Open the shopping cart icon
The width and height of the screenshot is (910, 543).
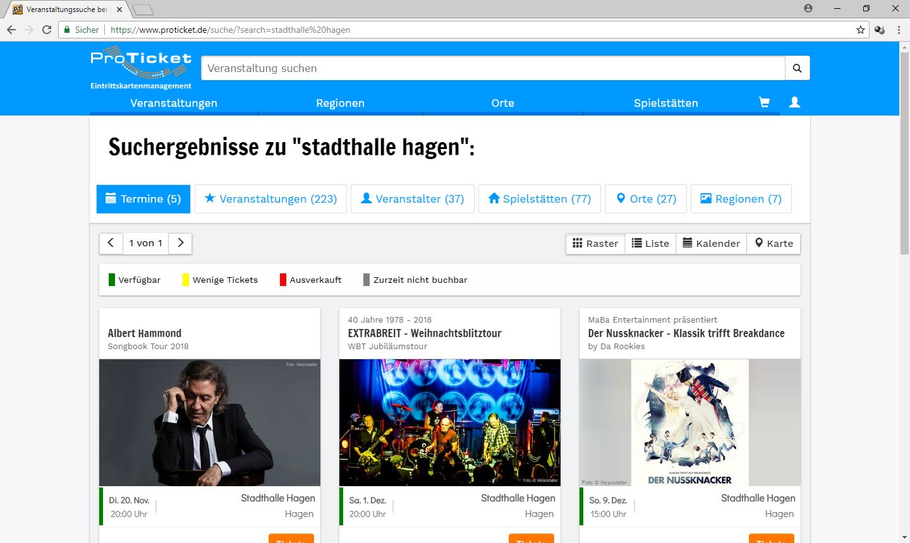[x=764, y=102]
